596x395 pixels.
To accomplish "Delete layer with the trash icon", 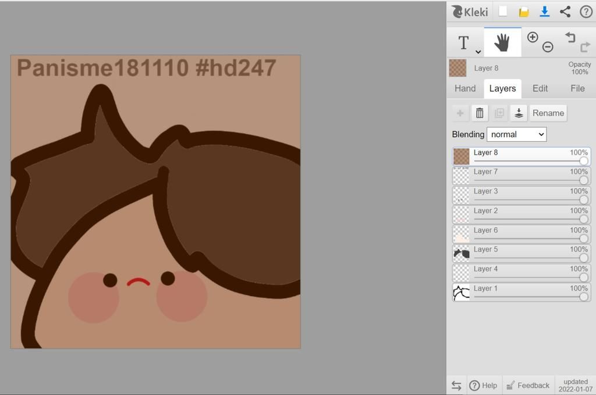I will [x=480, y=113].
